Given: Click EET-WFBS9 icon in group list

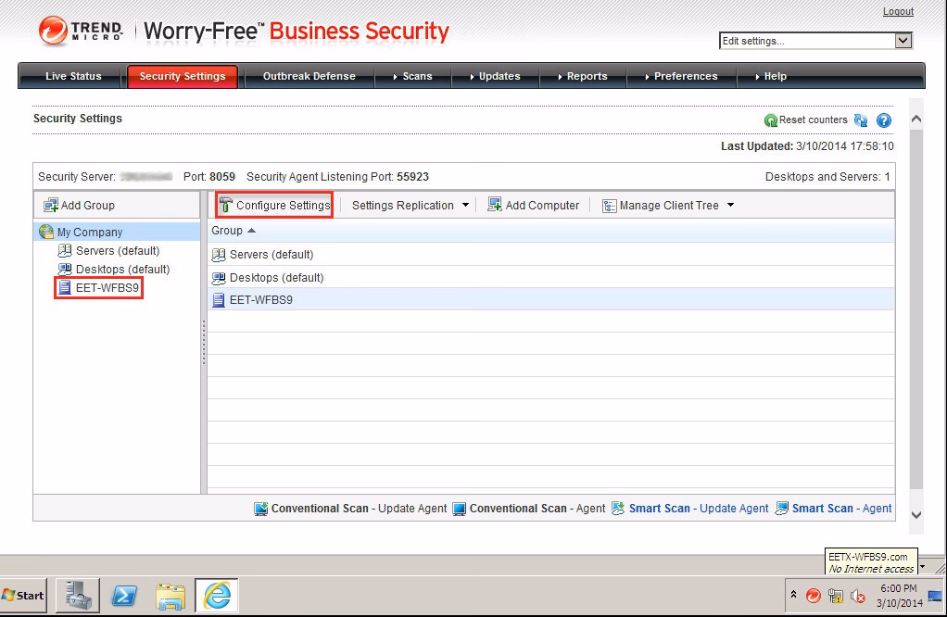Looking at the screenshot, I should [218, 300].
